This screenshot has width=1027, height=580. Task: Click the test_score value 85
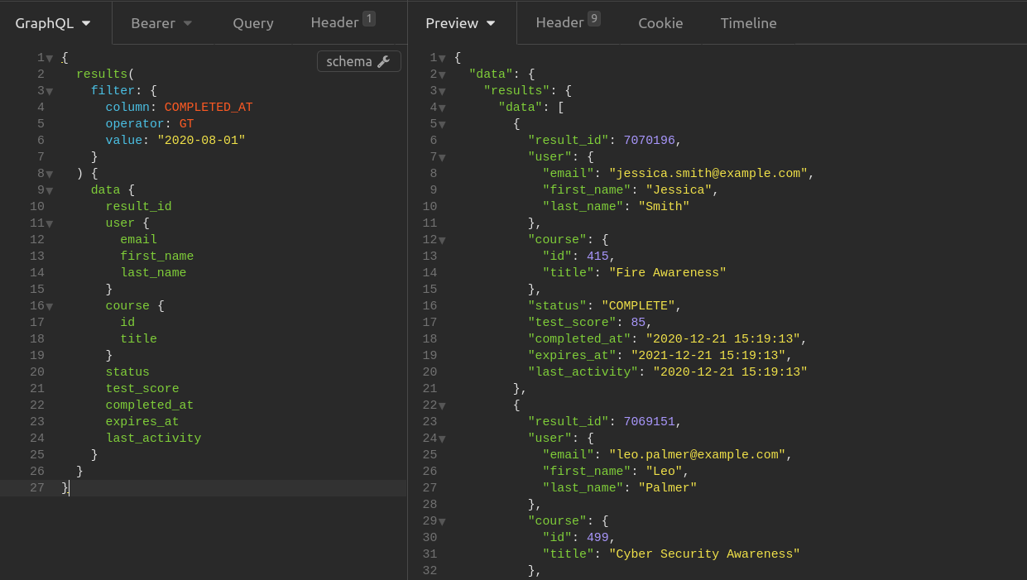point(638,322)
